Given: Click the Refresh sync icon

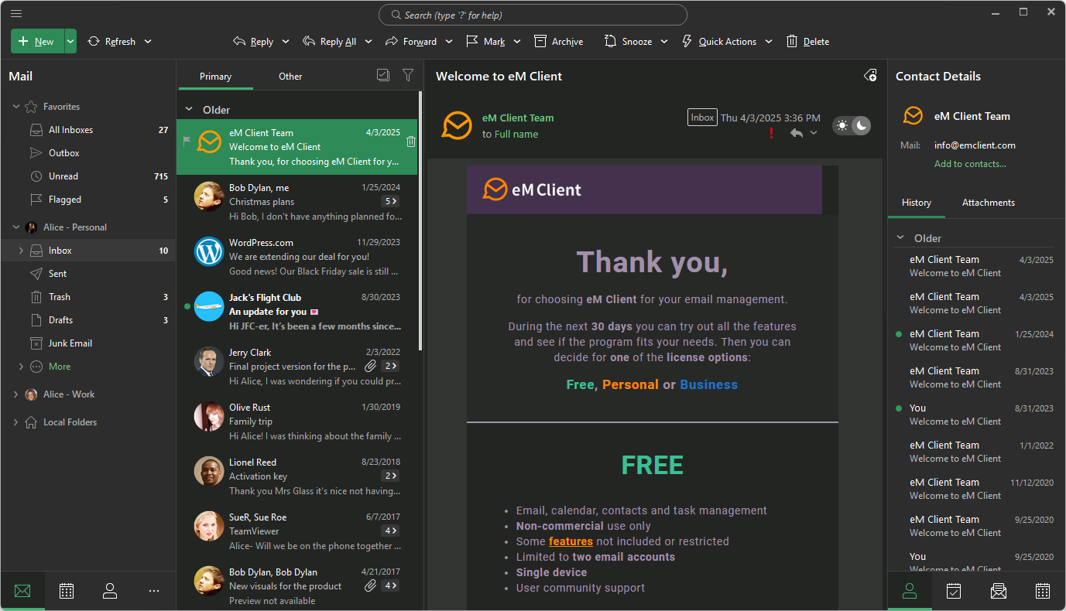Looking at the screenshot, I should tap(94, 42).
